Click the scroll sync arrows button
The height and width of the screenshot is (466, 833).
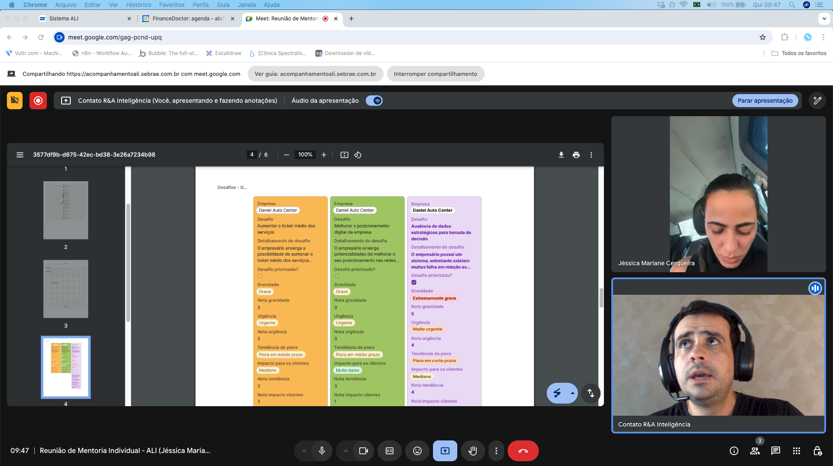click(591, 393)
